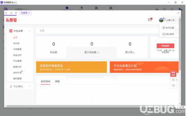Click the vertical scrollbar of the page
The width and height of the screenshot is (186, 116).
(x=180, y=44)
